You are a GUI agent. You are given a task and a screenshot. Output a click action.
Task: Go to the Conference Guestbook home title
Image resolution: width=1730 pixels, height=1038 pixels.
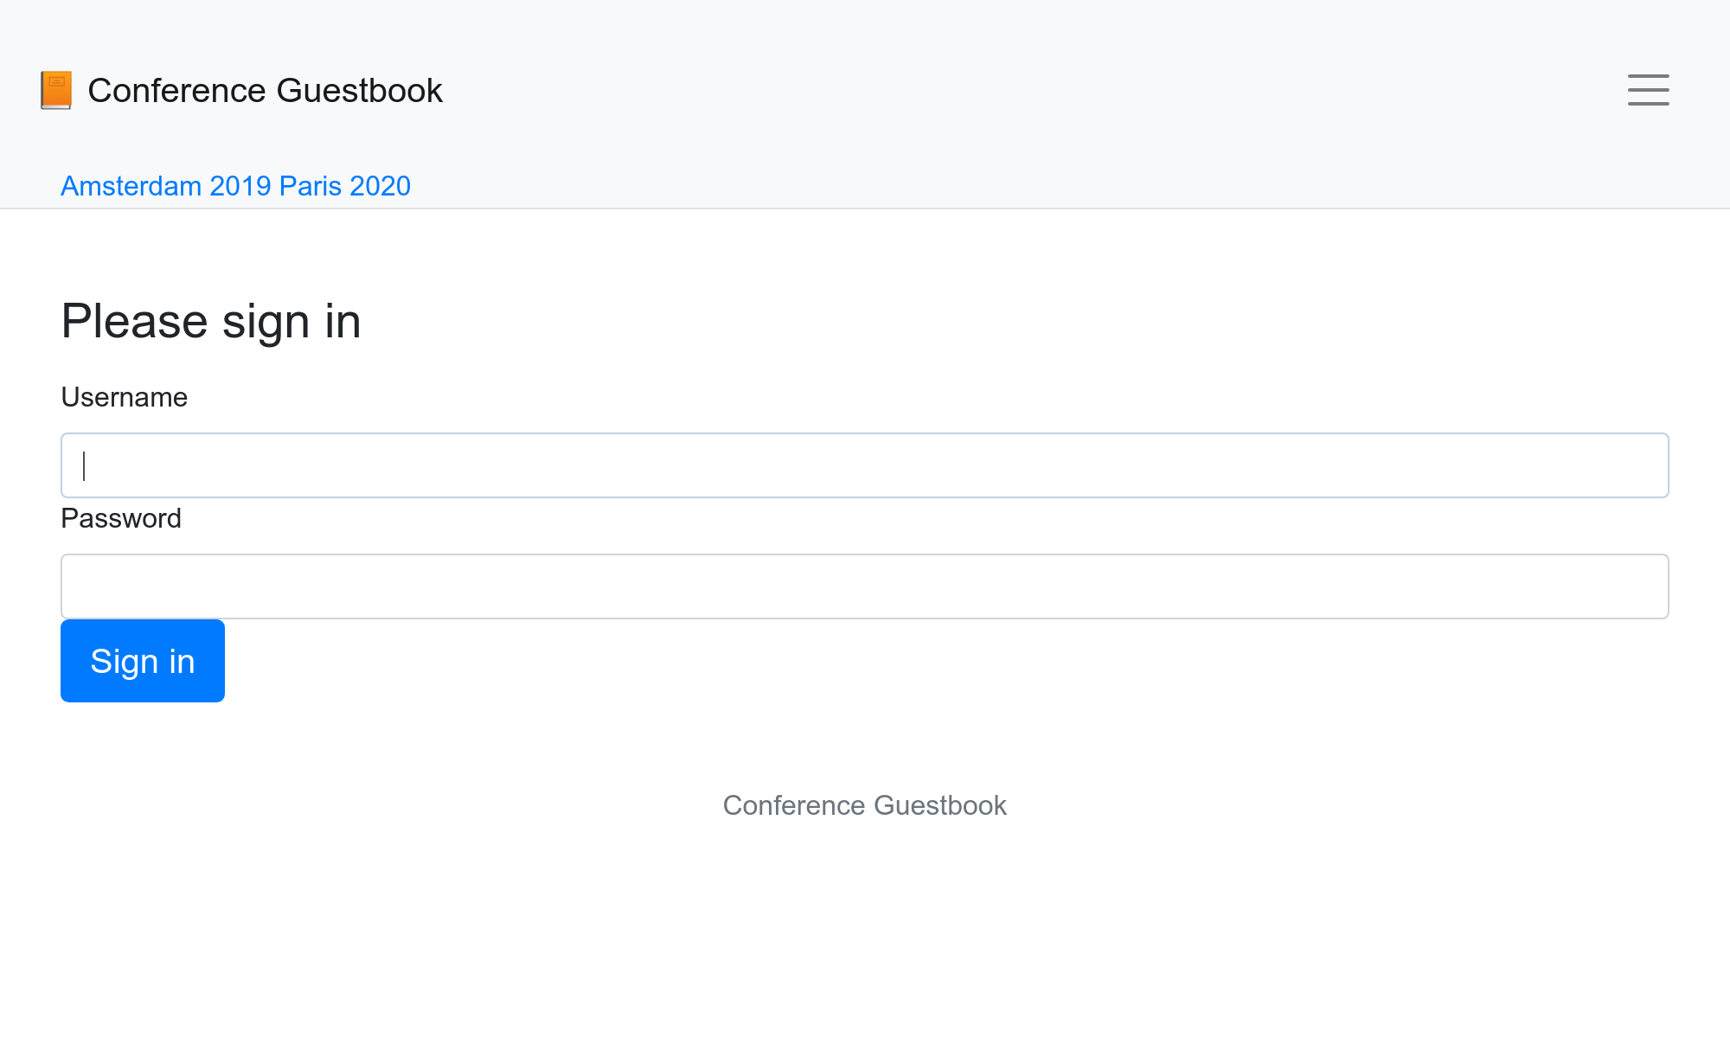point(265,90)
